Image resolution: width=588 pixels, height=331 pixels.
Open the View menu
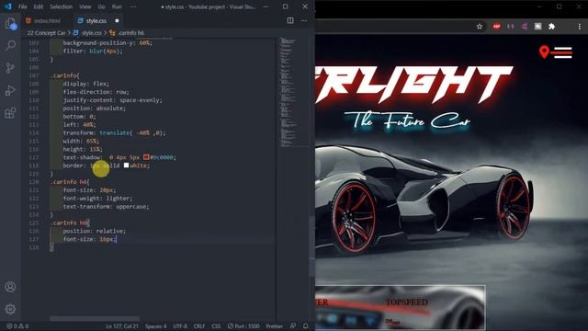pos(85,6)
